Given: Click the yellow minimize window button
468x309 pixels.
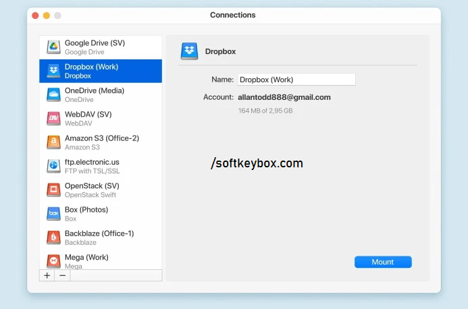Looking at the screenshot, I should 47,16.
